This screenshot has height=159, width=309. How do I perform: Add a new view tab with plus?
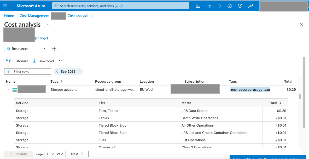click(54, 49)
